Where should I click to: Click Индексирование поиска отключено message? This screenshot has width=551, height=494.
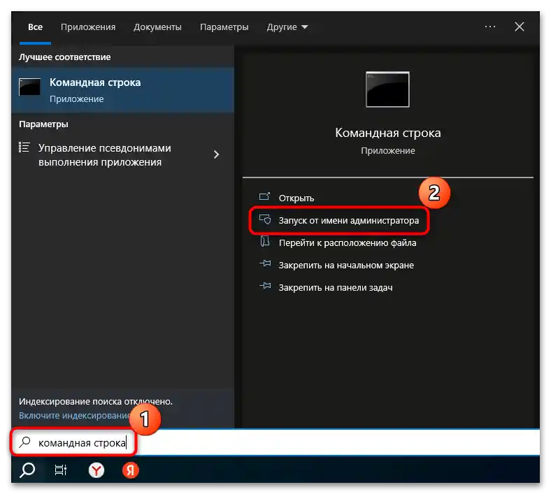(x=96, y=401)
